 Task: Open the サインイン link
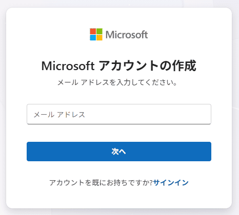pos(171,183)
